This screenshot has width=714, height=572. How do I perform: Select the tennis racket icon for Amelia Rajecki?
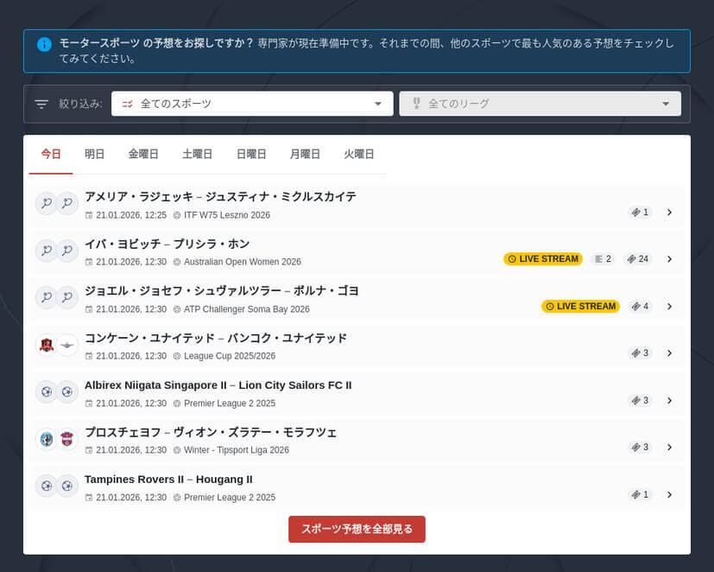coord(46,203)
